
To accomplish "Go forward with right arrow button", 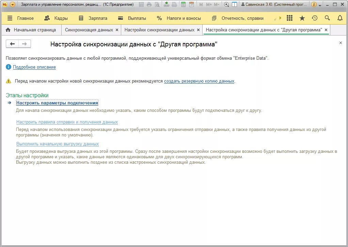I will point(25,44).
